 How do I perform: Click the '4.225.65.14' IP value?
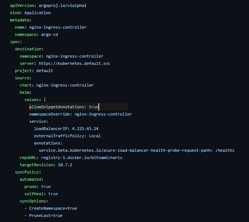85,129
